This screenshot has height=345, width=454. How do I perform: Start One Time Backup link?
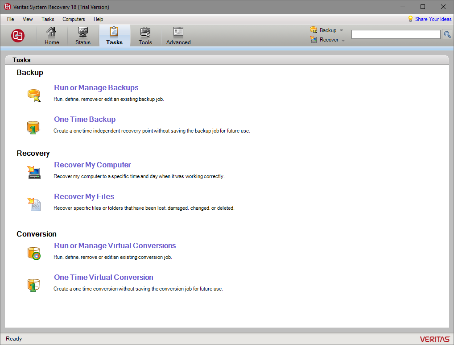85,119
